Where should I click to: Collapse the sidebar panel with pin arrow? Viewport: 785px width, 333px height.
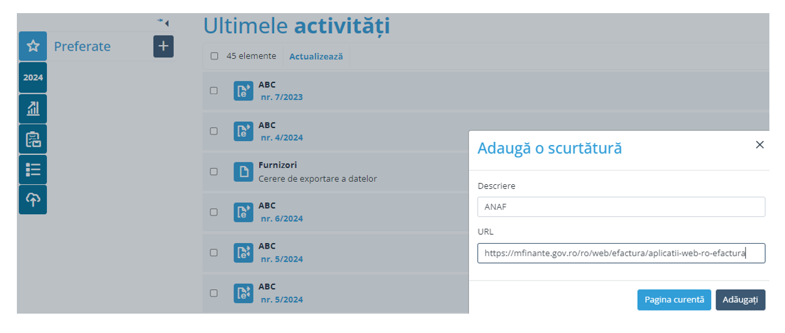coord(164,22)
